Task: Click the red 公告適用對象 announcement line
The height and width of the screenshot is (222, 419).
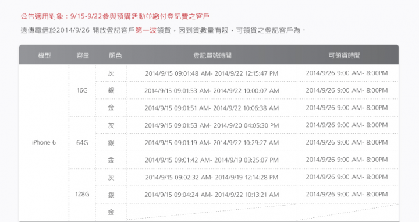Action: coord(115,16)
